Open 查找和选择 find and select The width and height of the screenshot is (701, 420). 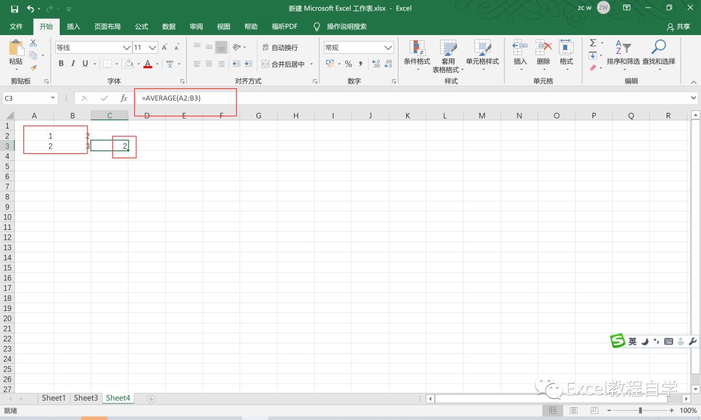[659, 55]
